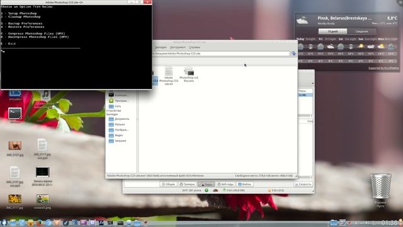Select the terminal shortcut icon on desktop

[15, 113]
